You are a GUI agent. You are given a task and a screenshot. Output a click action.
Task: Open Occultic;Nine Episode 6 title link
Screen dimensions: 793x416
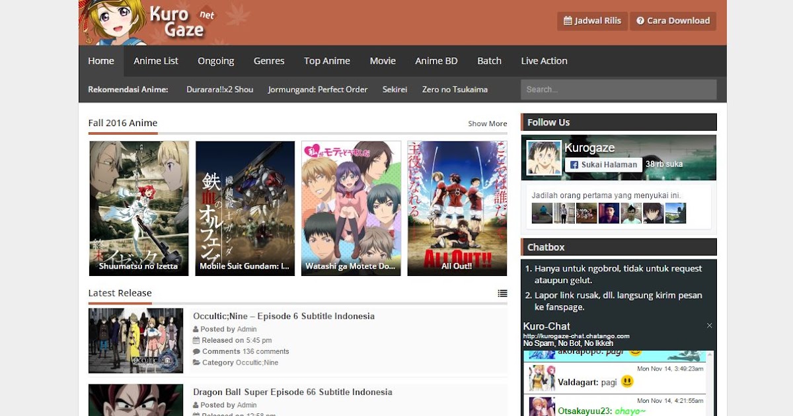283,316
